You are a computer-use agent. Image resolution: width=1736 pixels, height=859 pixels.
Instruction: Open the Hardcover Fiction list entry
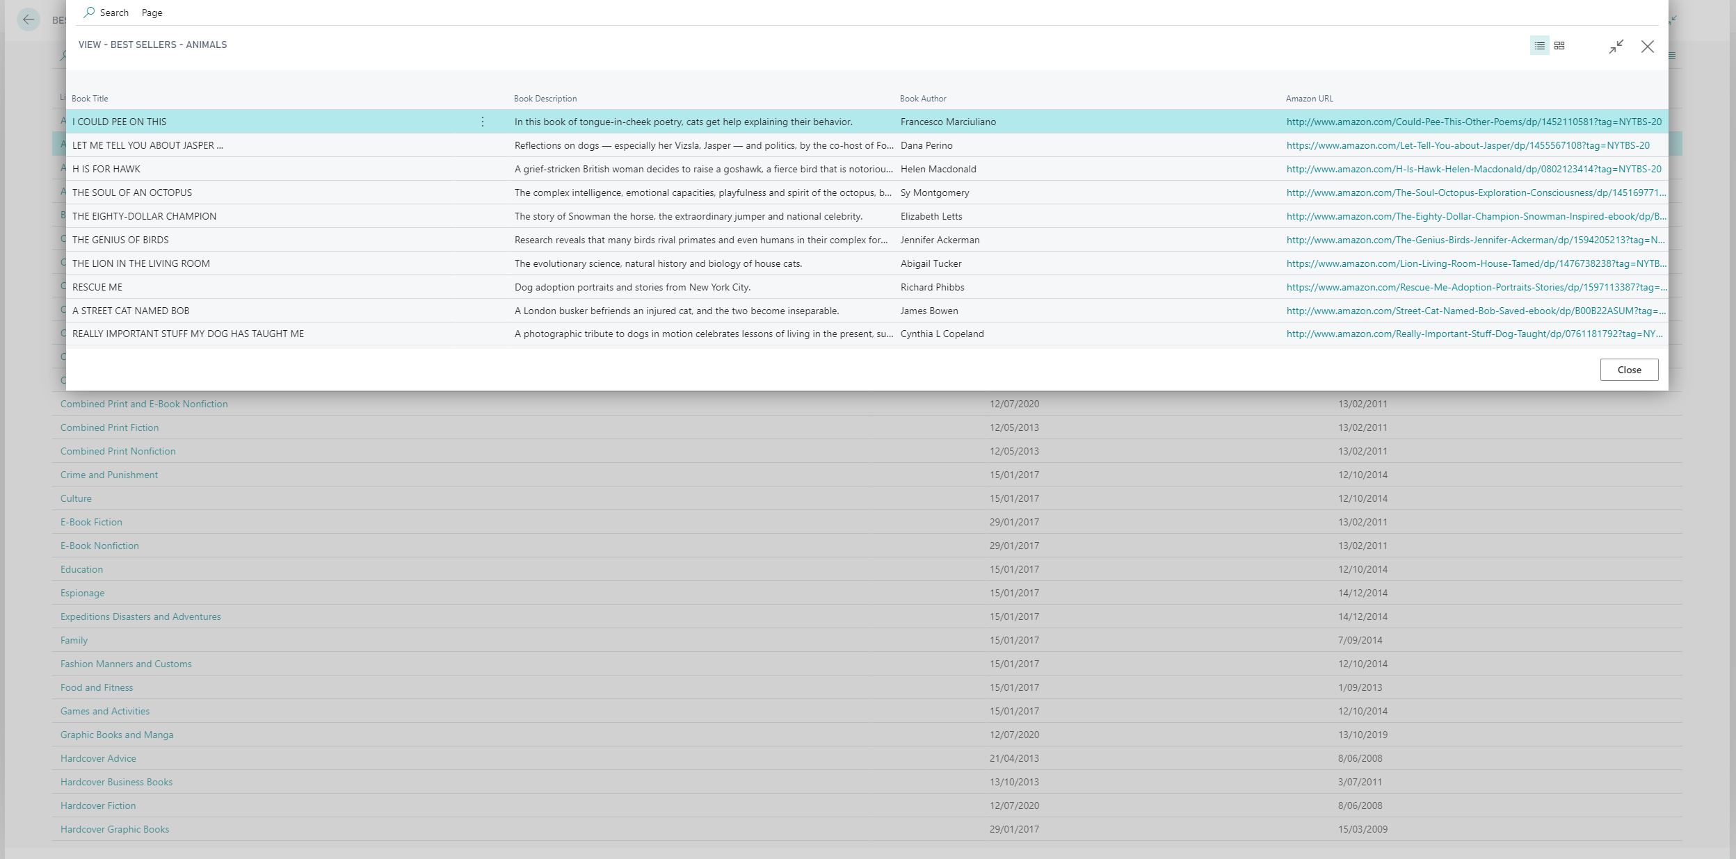pos(98,805)
